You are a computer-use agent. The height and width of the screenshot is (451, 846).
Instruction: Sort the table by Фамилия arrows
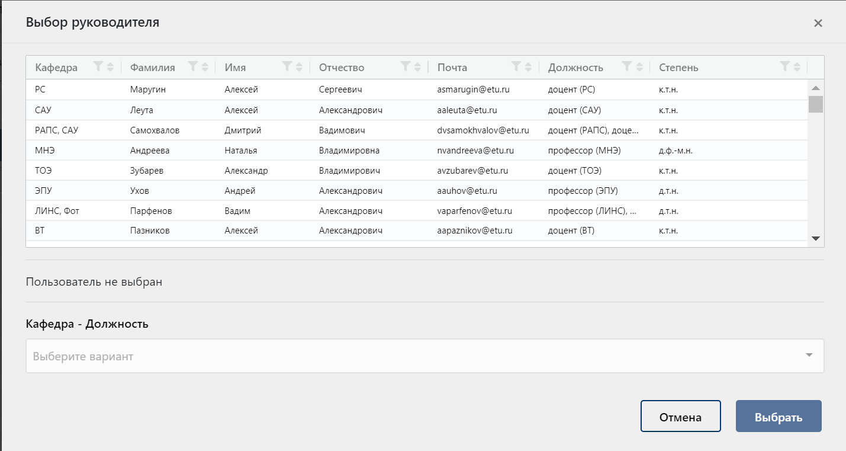(205, 67)
